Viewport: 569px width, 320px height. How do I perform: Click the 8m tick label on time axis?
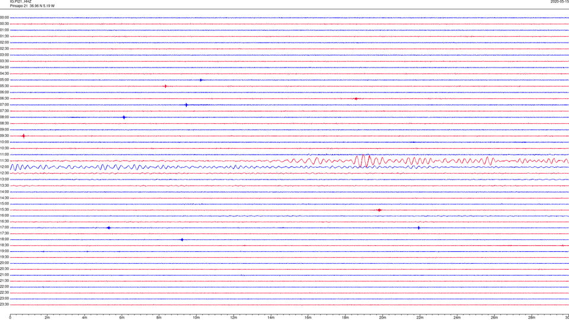tap(159, 318)
